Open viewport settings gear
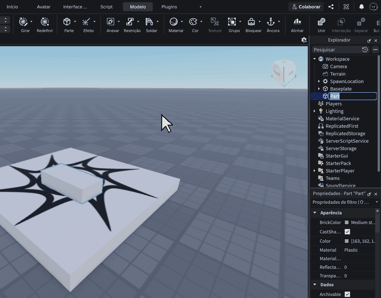 pos(304,40)
